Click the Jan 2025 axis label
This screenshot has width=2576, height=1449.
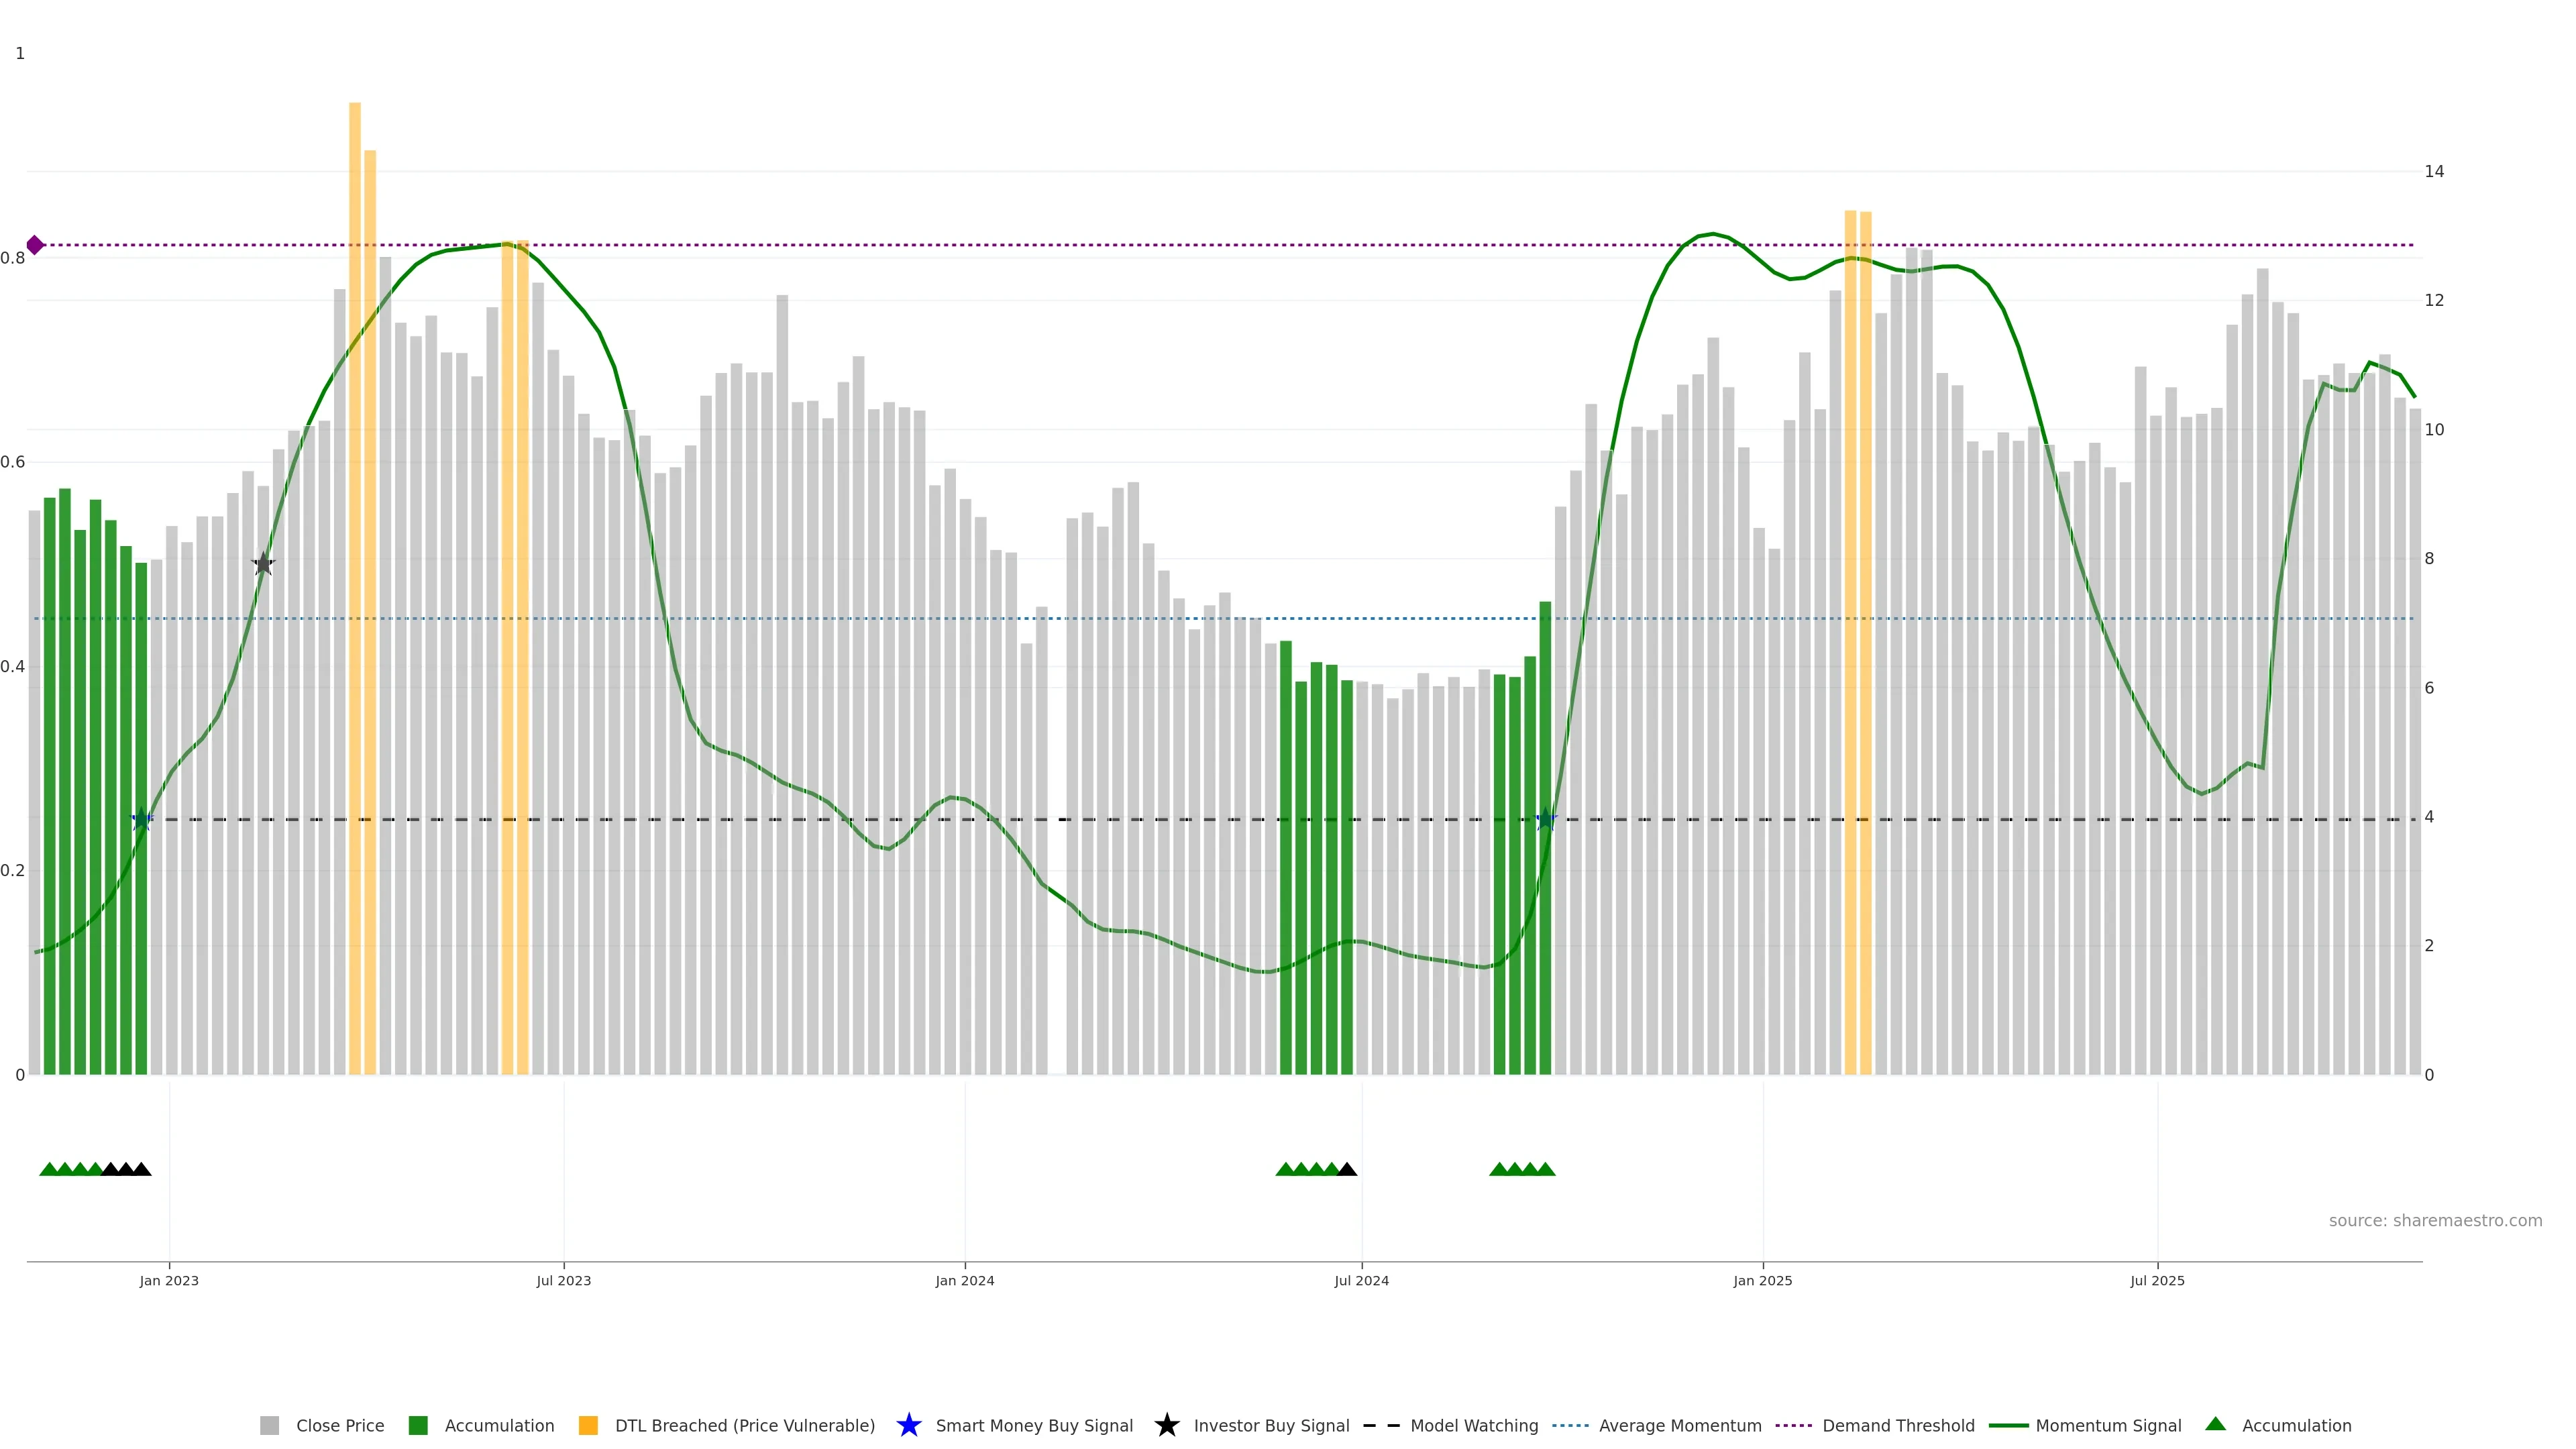(1762, 1280)
